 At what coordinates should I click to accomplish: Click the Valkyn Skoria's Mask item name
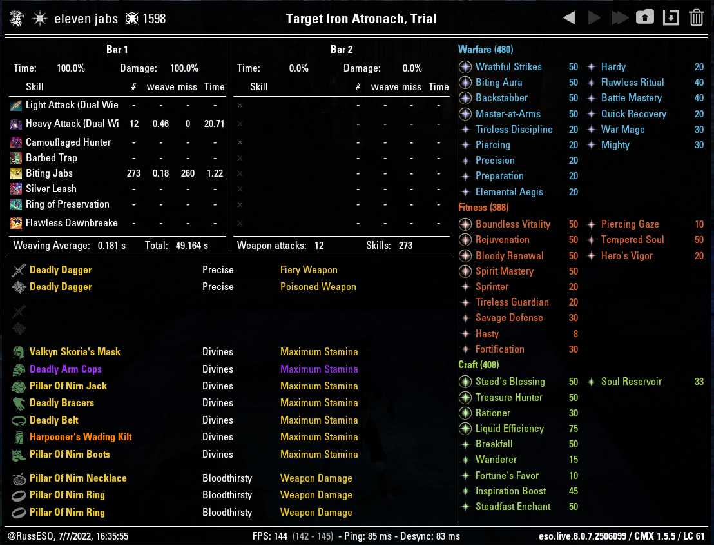point(75,352)
